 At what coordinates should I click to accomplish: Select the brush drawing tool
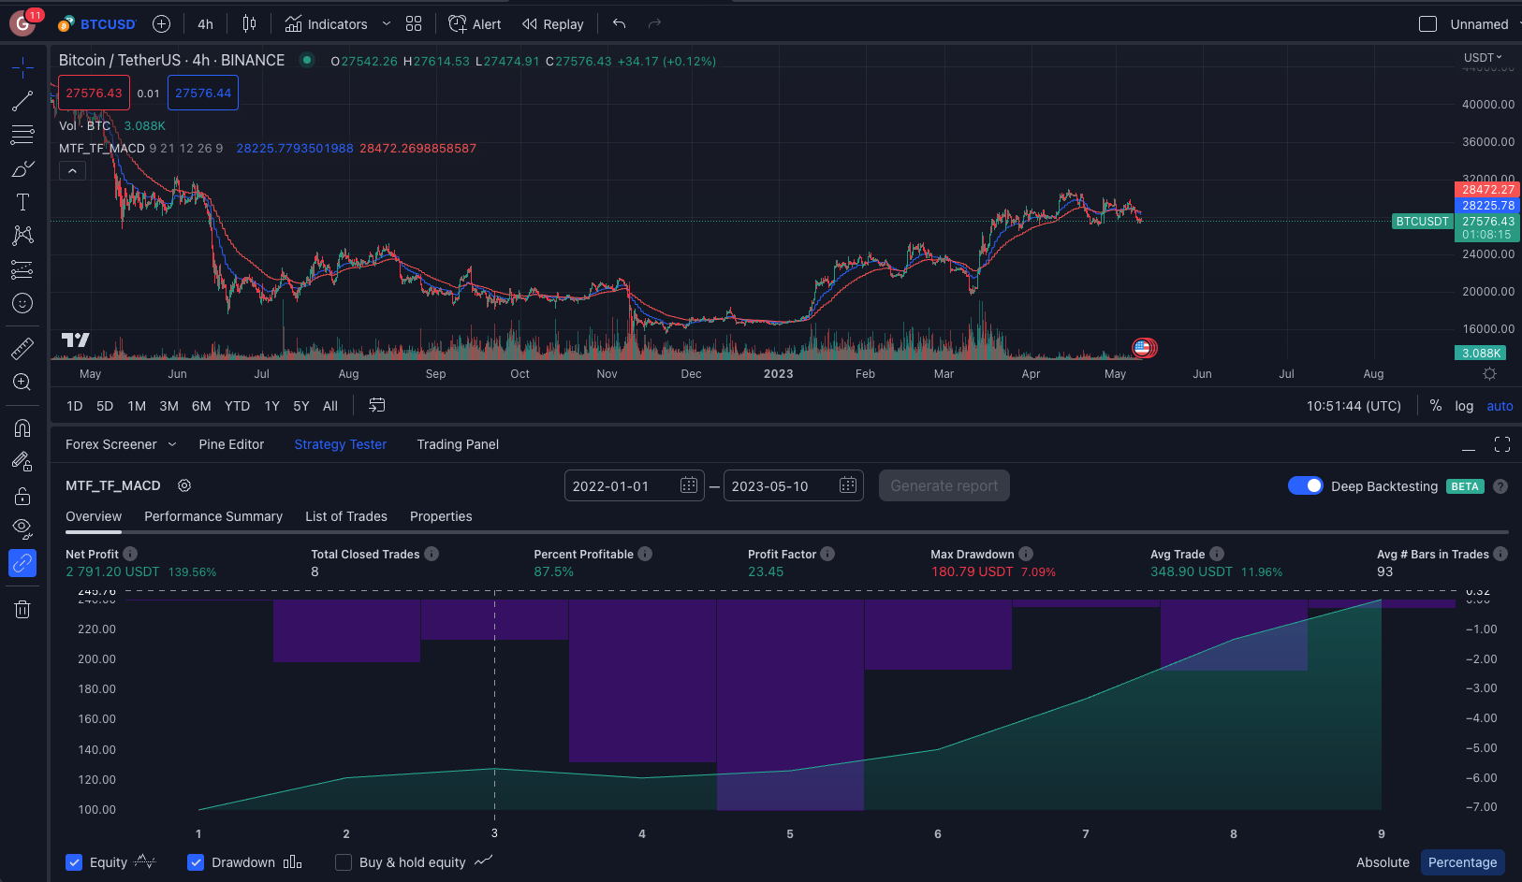click(x=22, y=168)
